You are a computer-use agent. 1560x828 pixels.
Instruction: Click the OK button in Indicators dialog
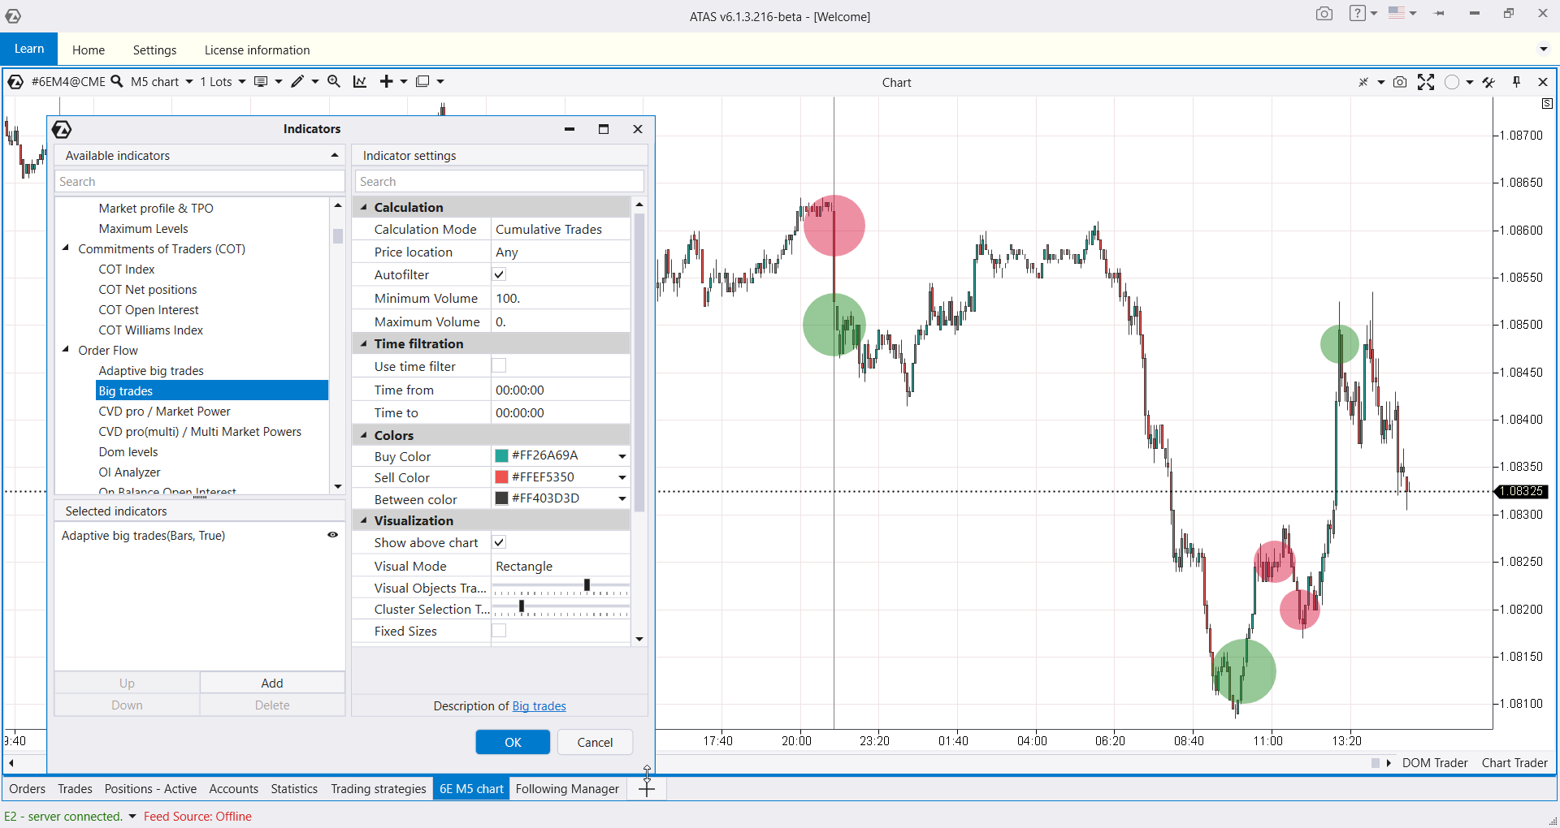(x=512, y=742)
